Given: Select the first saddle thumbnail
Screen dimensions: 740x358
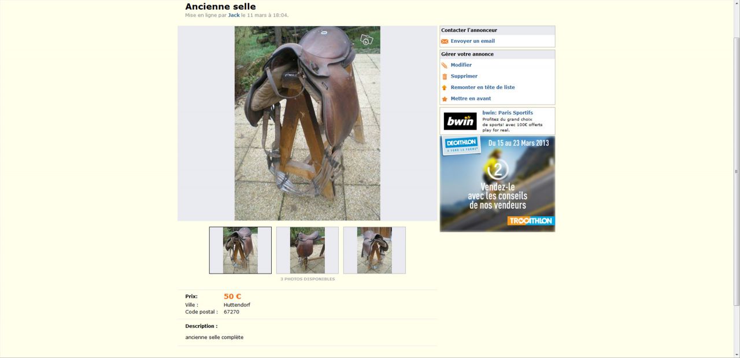Looking at the screenshot, I should [240, 250].
